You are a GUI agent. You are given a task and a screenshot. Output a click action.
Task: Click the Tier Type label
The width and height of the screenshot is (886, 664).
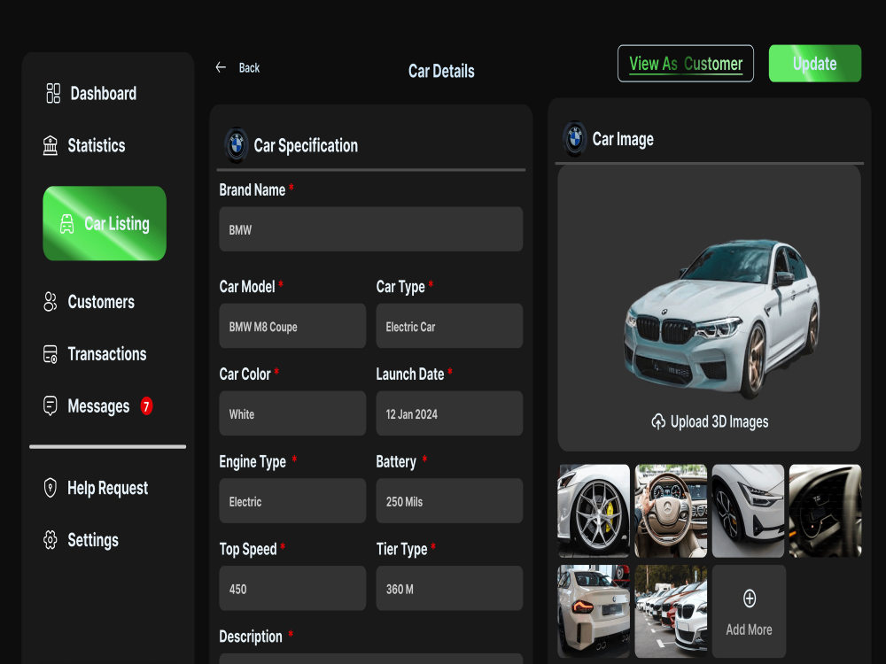click(401, 550)
